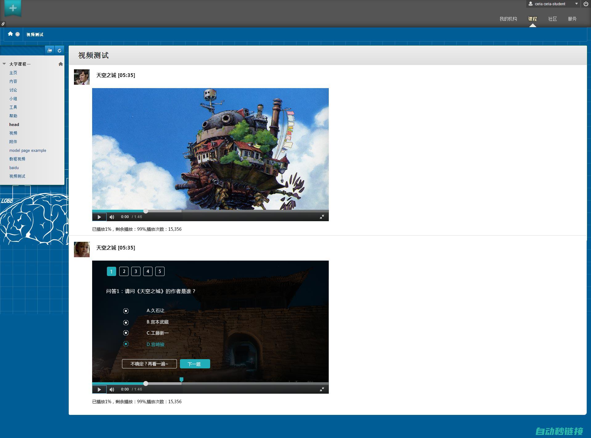
Task: Toggle fullscreen on first video
Action: [322, 217]
